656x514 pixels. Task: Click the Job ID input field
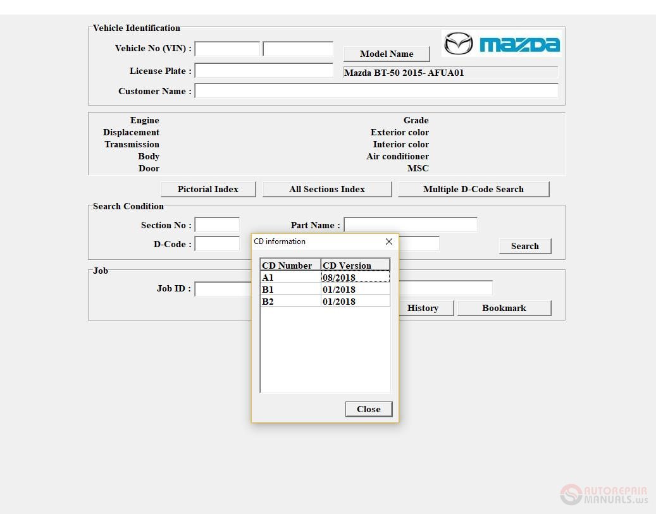click(218, 288)
